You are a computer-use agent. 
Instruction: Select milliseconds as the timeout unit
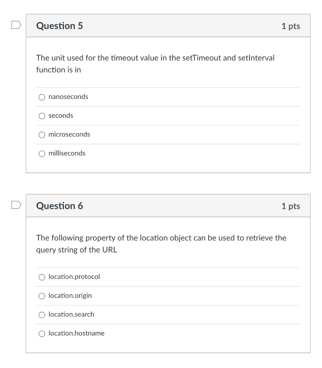42,153
